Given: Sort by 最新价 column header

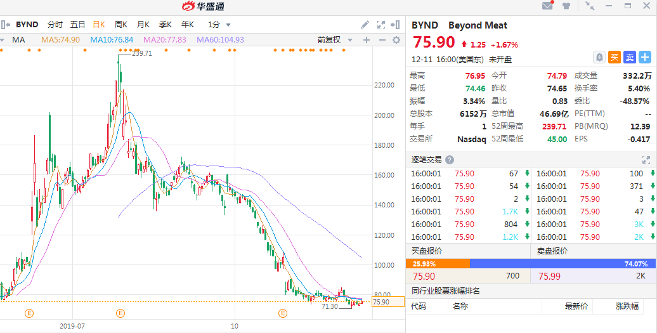Looking at the screenshot, I should coord(577,306).
